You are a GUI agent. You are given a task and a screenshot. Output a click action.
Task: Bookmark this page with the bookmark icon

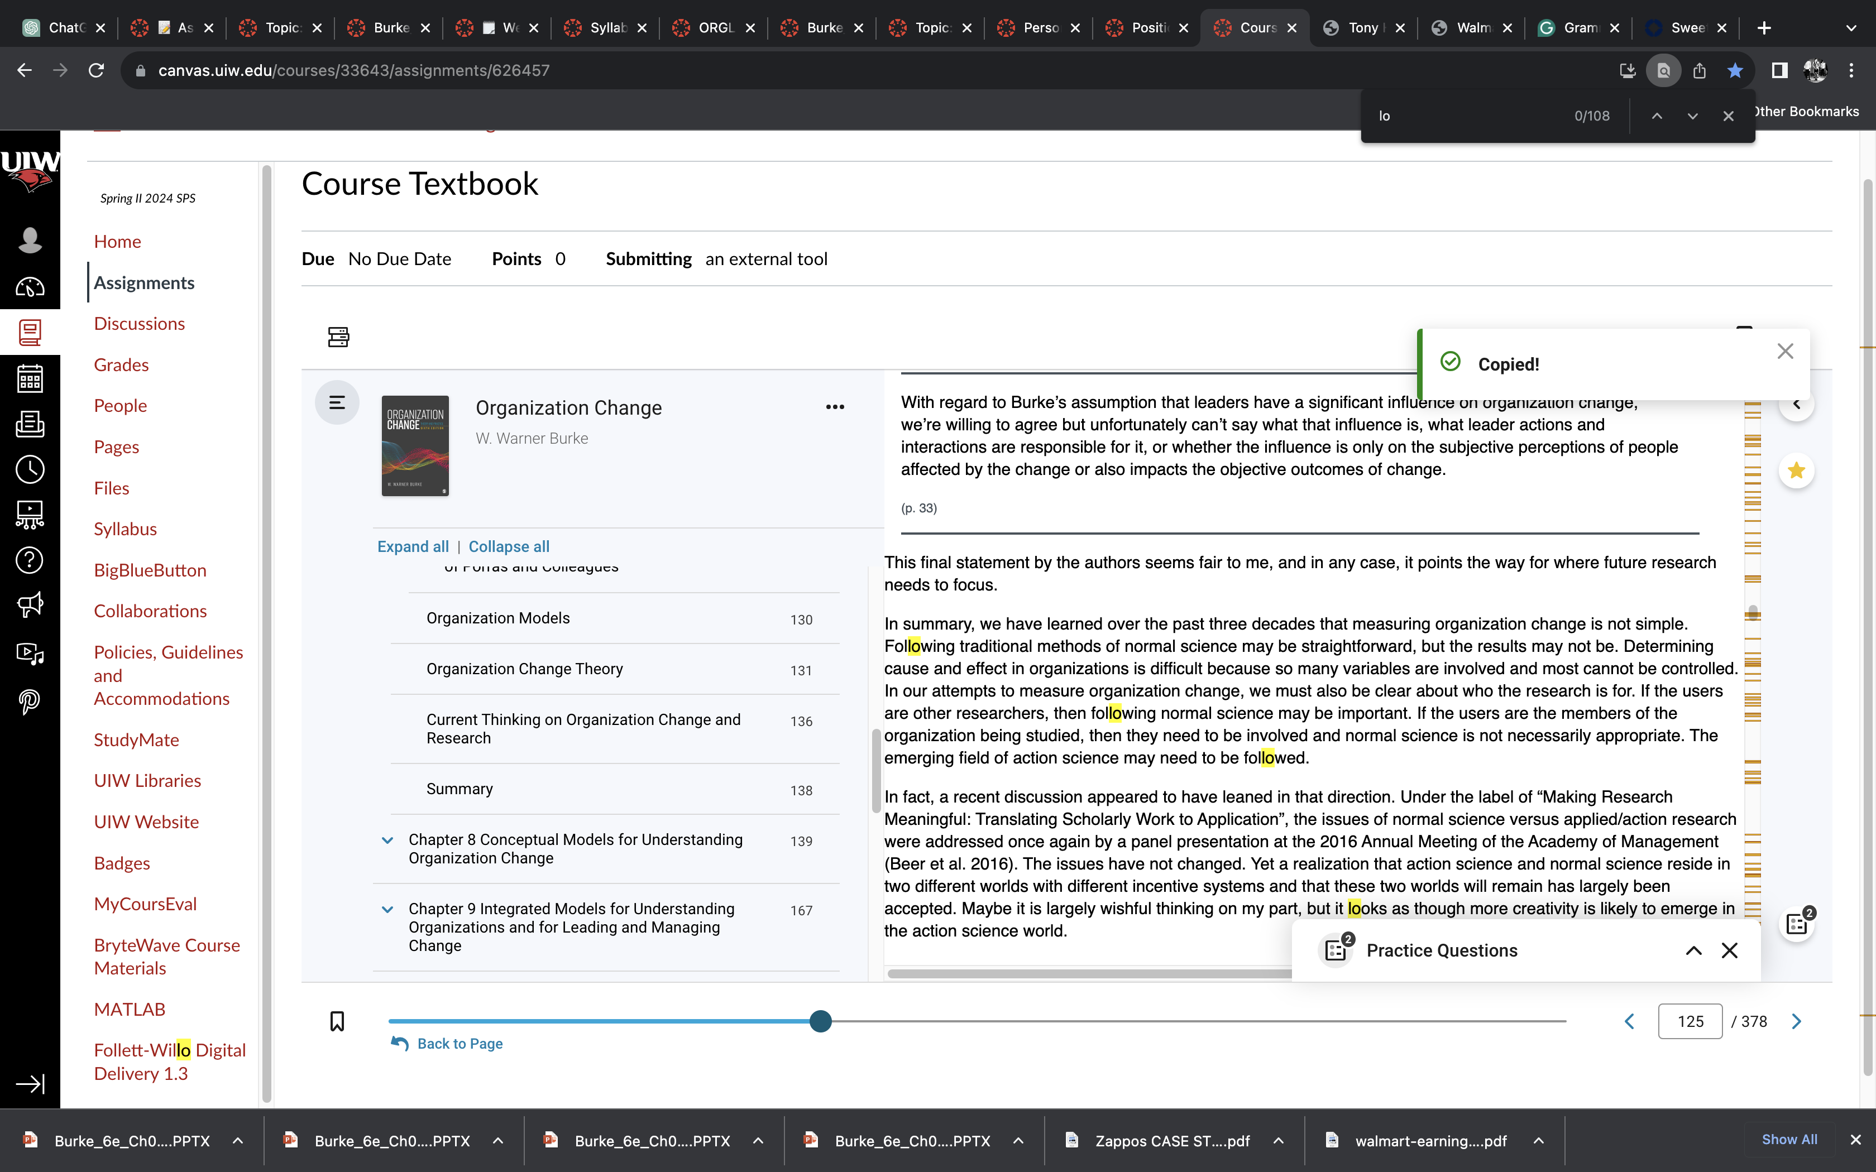337,1022
